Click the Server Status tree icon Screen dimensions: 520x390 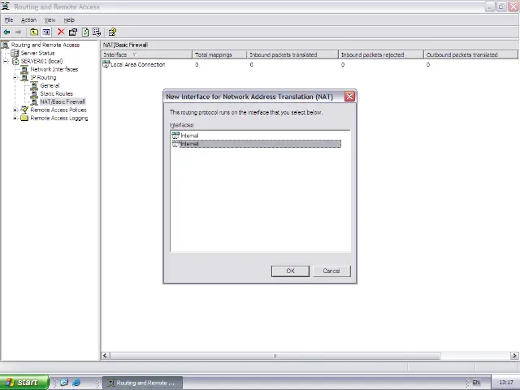15,53
